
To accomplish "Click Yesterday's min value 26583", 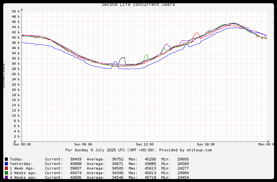I will [x=183, y=164].
